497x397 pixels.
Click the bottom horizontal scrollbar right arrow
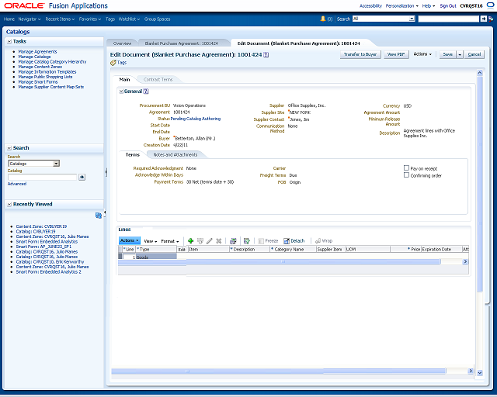pyautogui.click(x=471, y=371)
